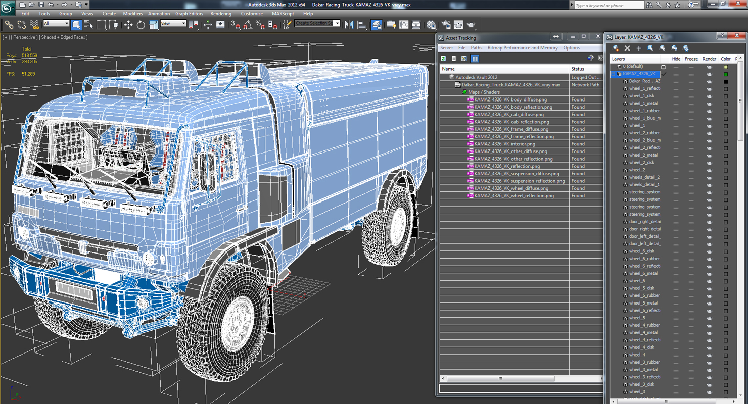Activate the Select Object tool
The image size is (748, 404).
(76, 24)
